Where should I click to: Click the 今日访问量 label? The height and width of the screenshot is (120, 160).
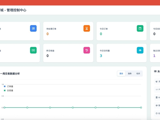pyautogui.click(x=105, y=51)
